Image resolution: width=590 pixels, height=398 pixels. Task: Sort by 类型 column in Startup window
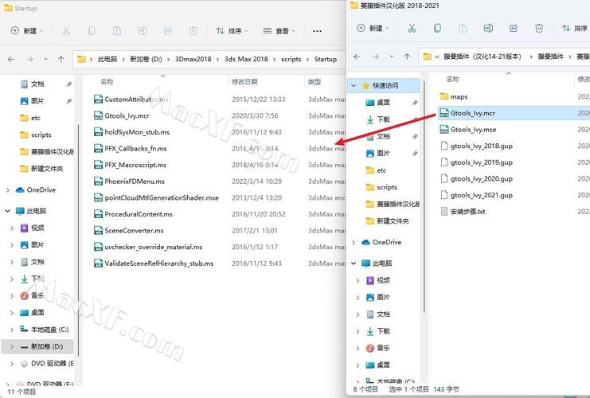(x=315, y=82)
